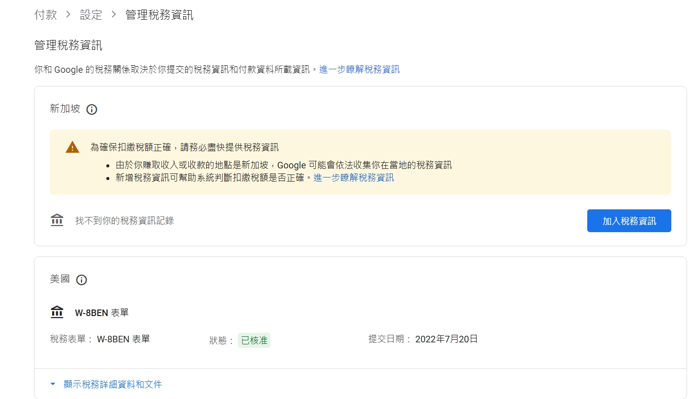Select the 管理稅務資訊 breadcrumb item
This screenshot has width=688, height=399.
[159, 15]
